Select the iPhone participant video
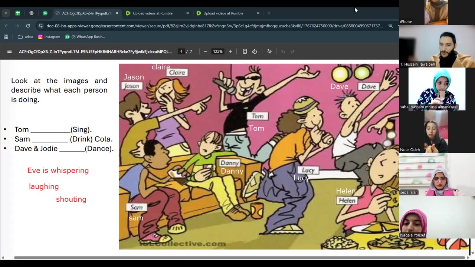475x267 pixels. 436,12
